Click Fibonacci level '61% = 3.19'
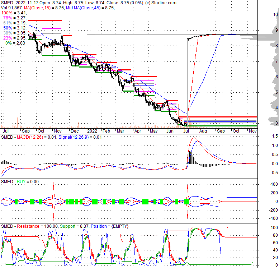 coord(15,23)
